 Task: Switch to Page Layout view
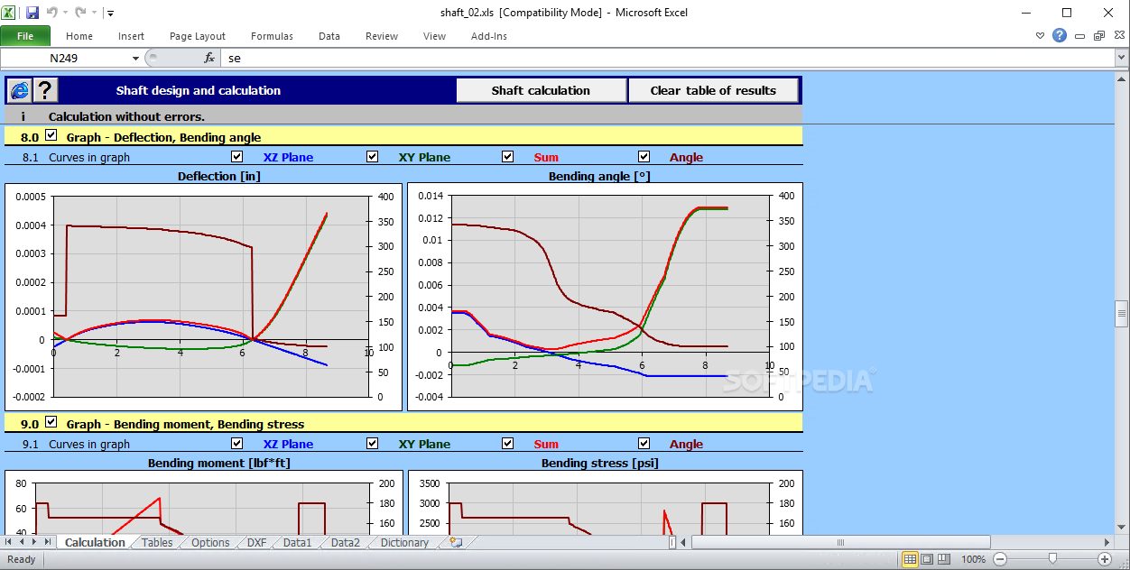[x=927, y=559]
